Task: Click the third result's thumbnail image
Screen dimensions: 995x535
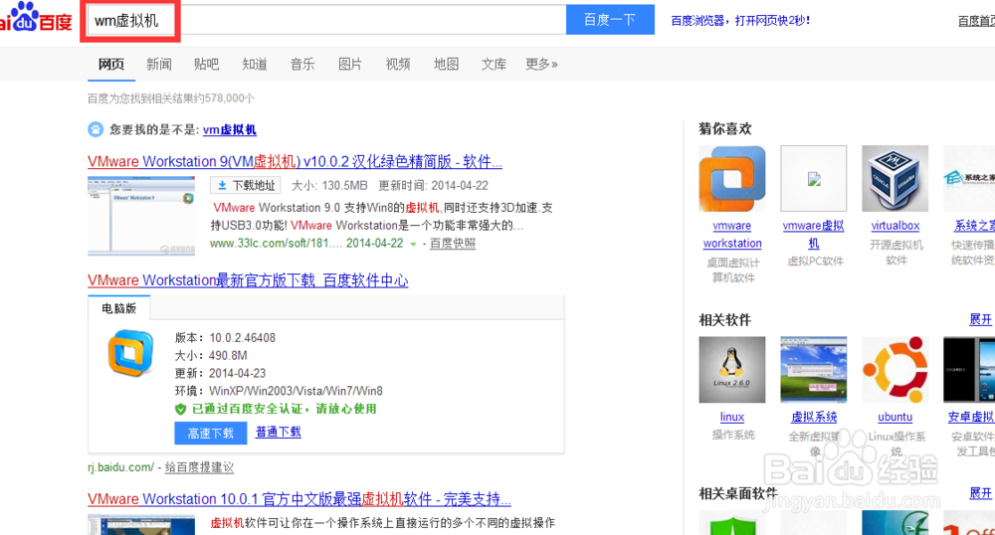Action: (141, 525)
